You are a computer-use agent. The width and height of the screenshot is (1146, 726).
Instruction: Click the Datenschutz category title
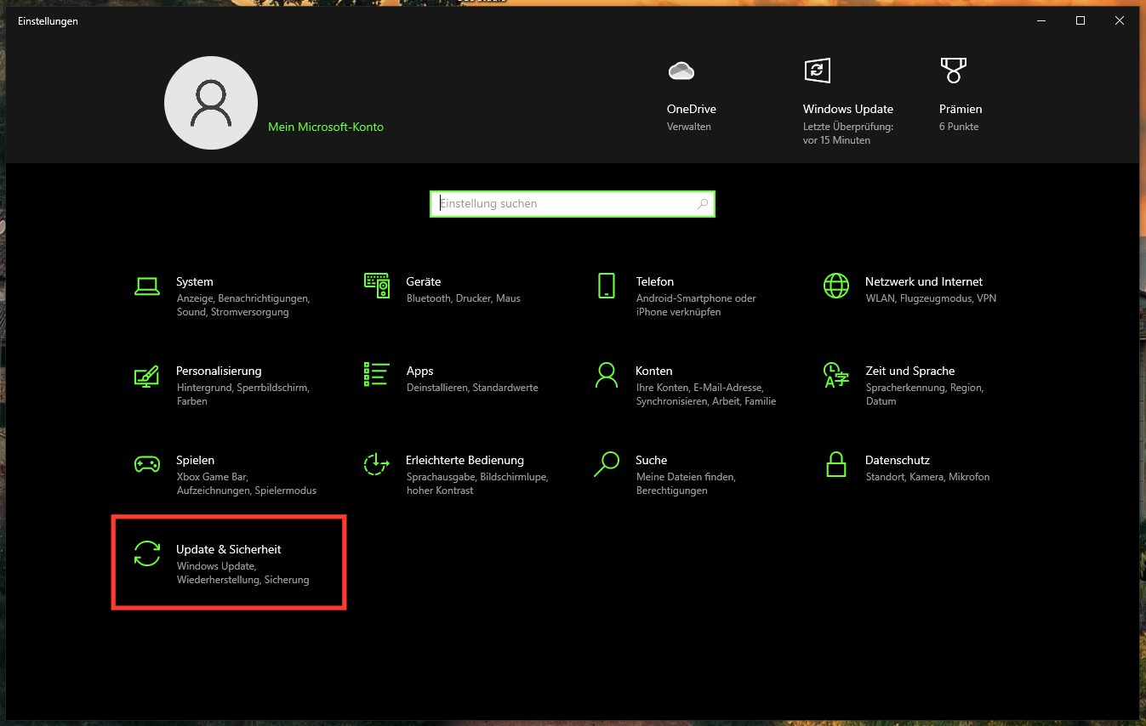pos(898,460)
